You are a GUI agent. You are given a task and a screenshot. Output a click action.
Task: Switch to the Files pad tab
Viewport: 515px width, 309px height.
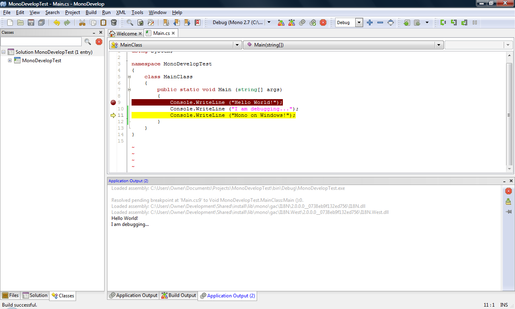[x=10, y=295]
